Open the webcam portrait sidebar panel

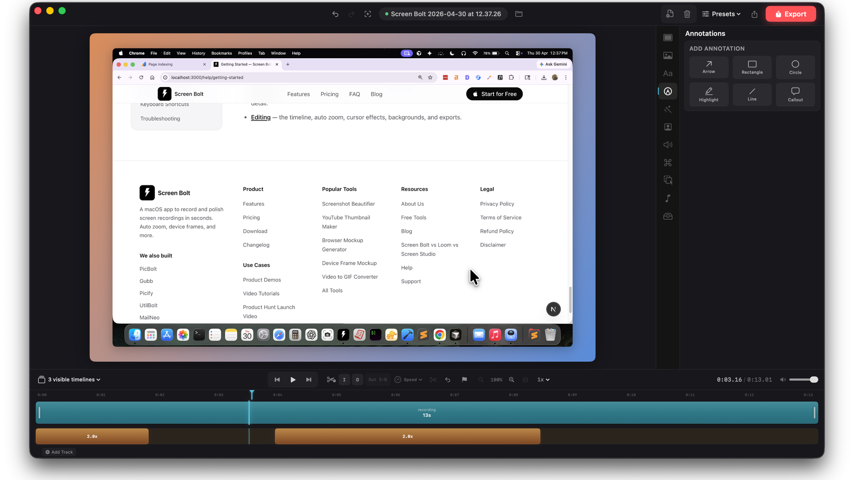(668, 127)
